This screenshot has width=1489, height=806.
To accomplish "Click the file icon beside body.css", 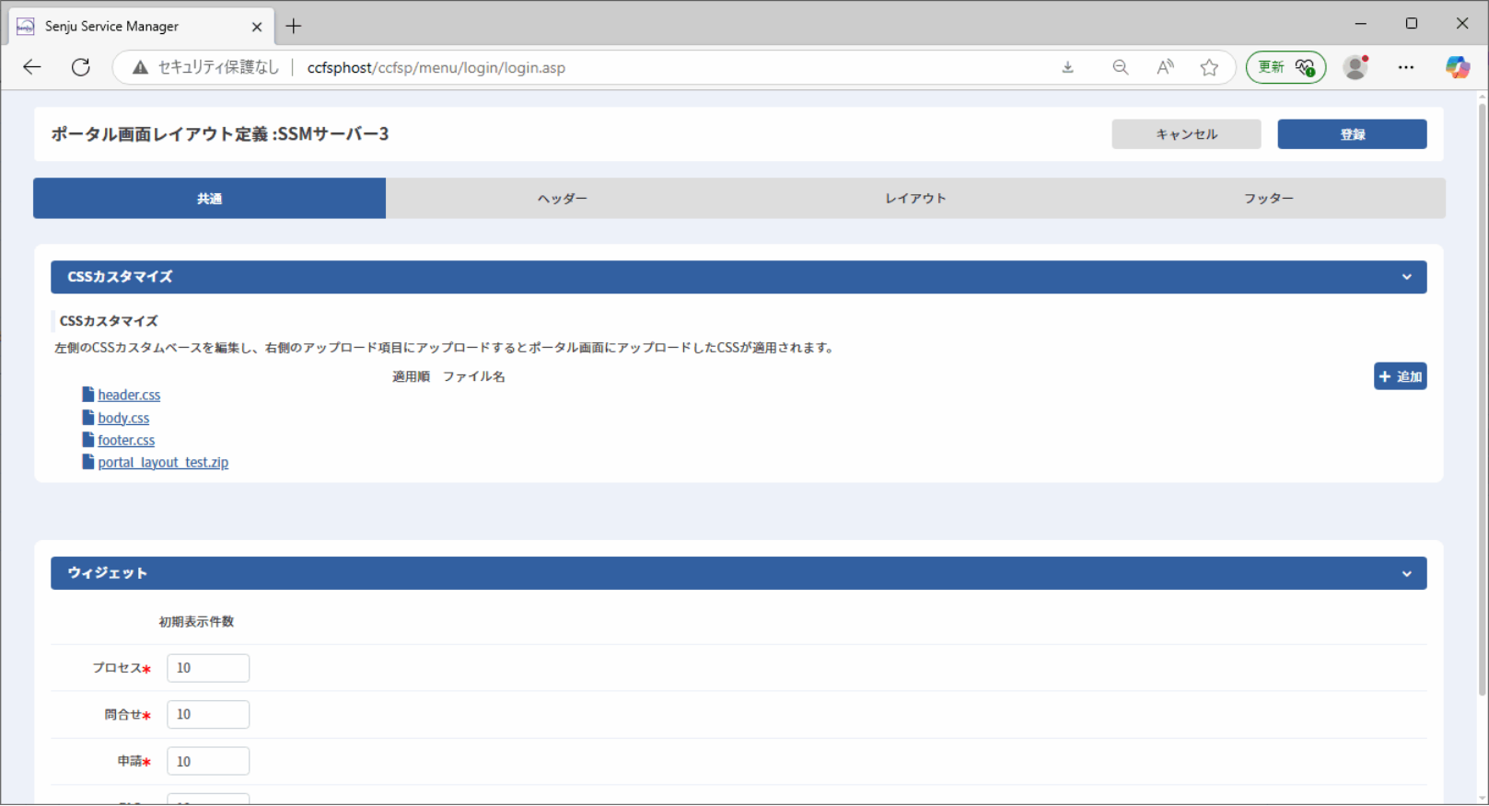I will (x=88, y=417).
